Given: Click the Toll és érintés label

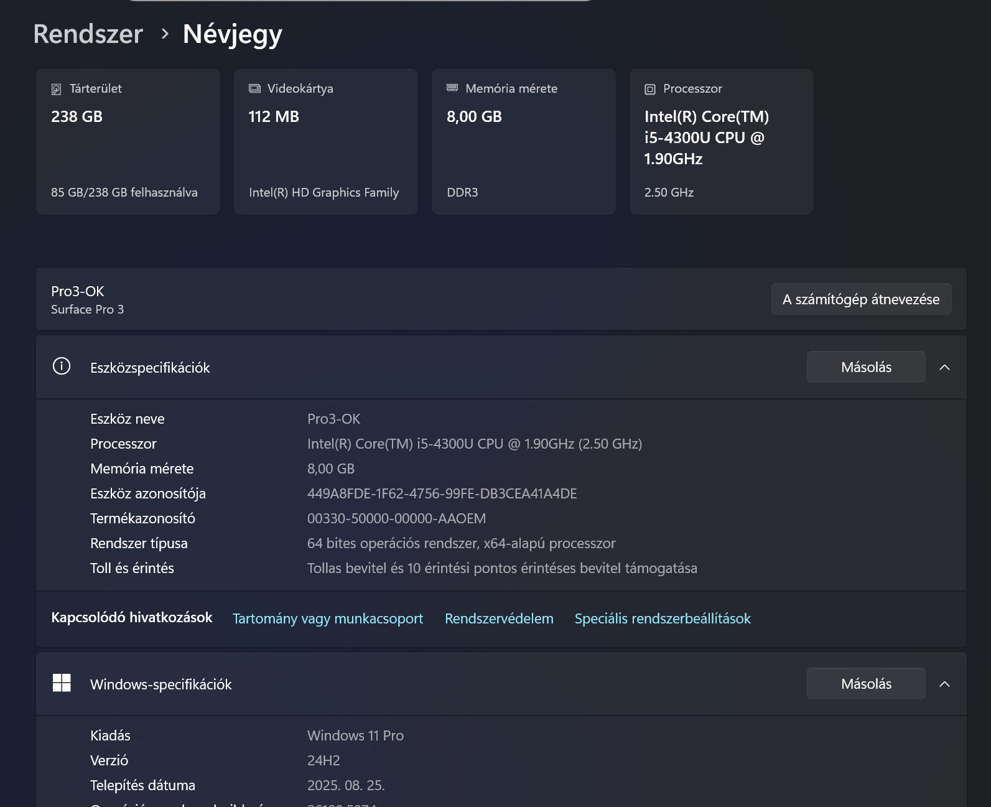Looking at the screenshot, I should [x=132, y=568].
